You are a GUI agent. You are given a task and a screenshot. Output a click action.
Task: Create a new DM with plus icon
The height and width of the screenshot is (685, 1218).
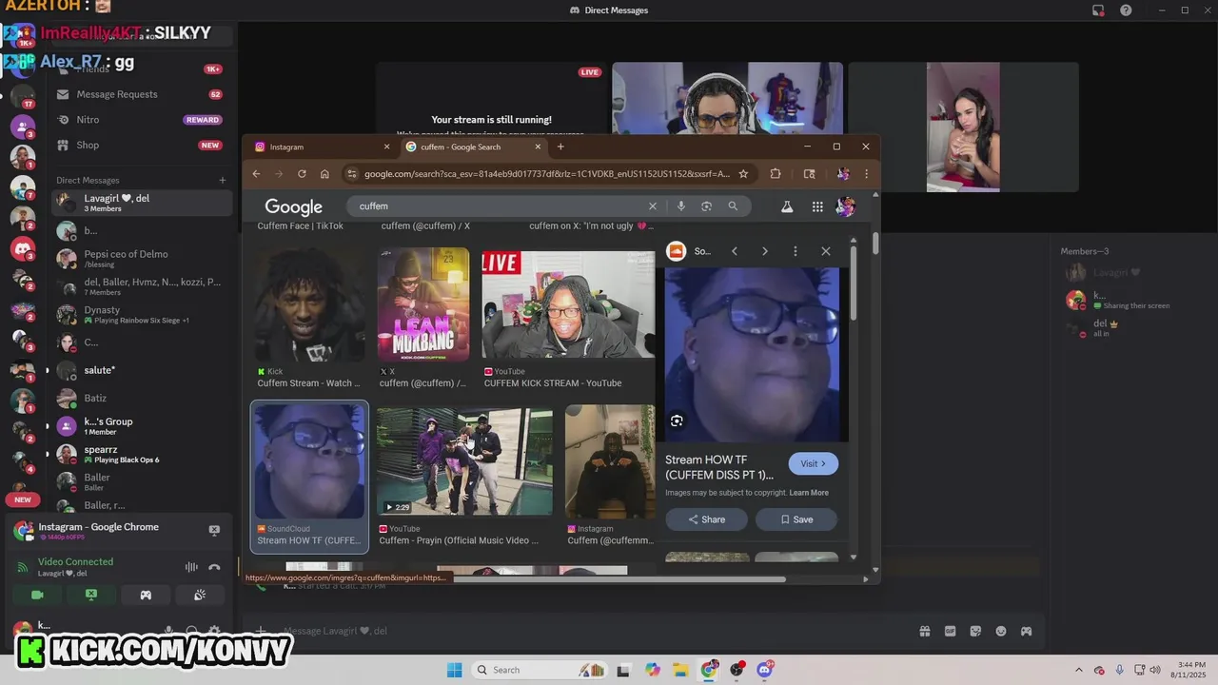click(223, 180)
